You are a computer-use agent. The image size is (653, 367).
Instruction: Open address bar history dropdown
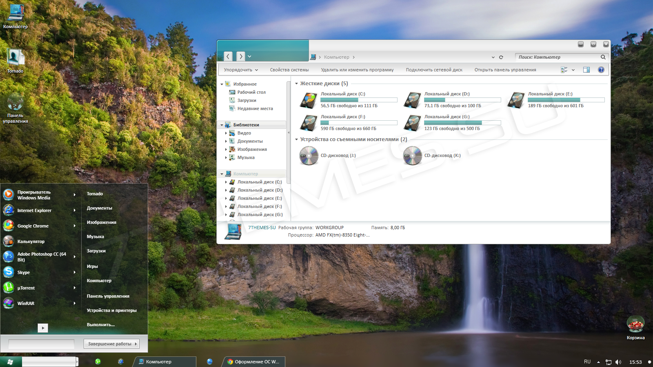pyautogui.click(x=493, y=57)
